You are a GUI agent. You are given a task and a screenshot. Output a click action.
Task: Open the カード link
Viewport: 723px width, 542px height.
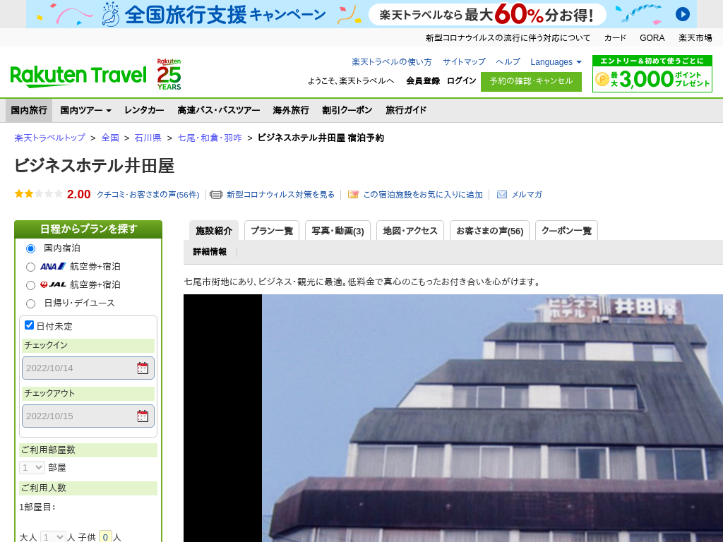coord(615,38)
